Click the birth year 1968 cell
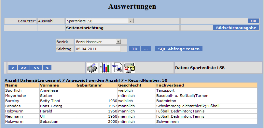The image size is (264, 128). 97,116
